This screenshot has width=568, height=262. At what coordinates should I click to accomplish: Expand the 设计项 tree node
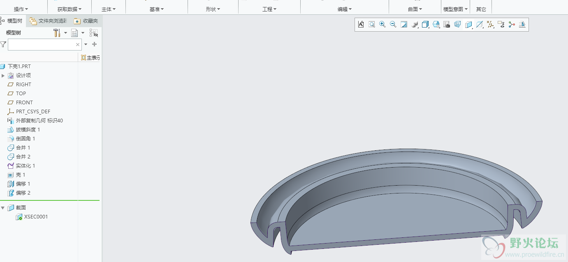[x=3, y=76]
